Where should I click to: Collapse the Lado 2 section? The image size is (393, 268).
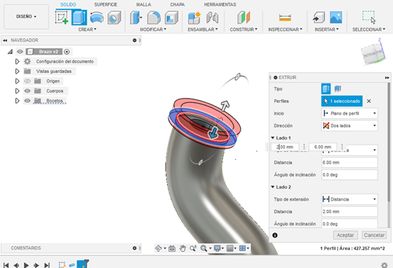pyautogui.click(x=272, y=187)
